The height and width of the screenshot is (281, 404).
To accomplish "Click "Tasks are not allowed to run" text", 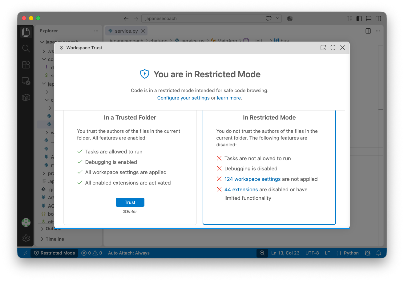I will (258, 158).
